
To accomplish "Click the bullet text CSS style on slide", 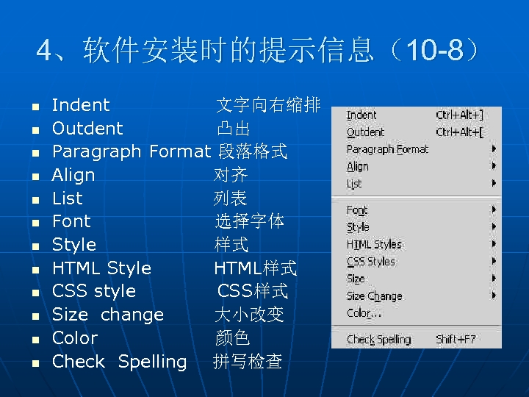I will pos(94,291).
